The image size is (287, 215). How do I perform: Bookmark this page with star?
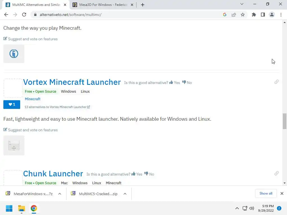(x=243, y=15)
